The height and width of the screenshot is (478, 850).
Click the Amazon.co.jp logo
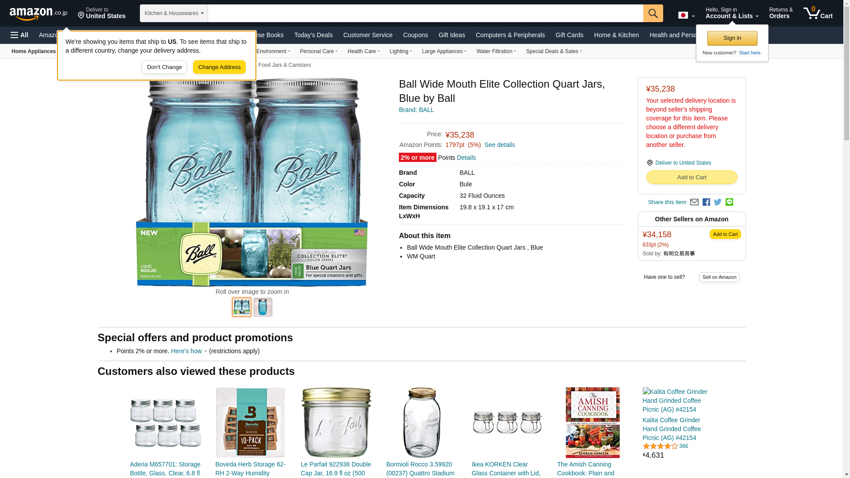click(39, 13)
